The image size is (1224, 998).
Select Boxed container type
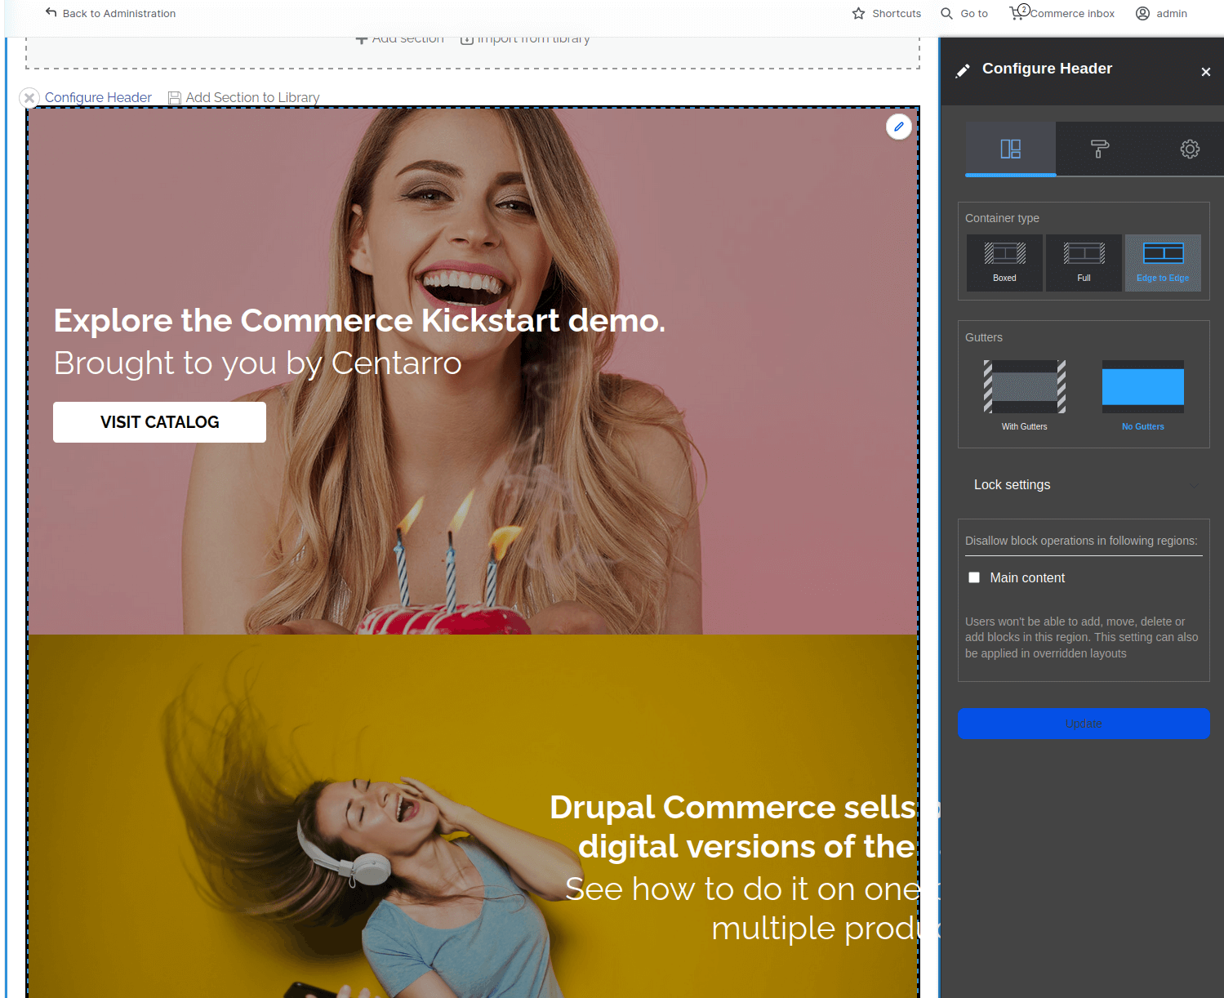1004,263
